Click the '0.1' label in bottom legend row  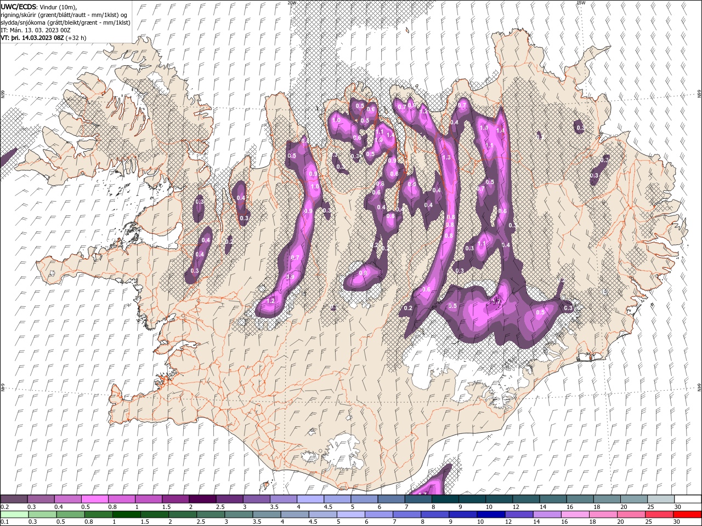[4, 522]
